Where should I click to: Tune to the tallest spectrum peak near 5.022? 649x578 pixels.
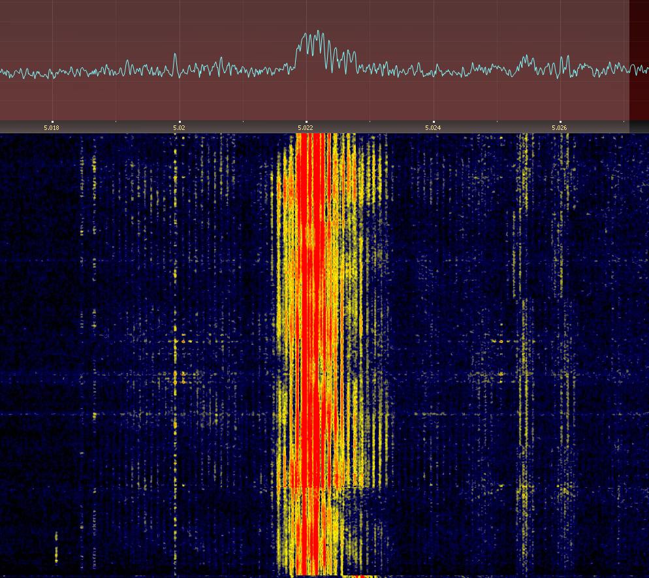(317, 33)
